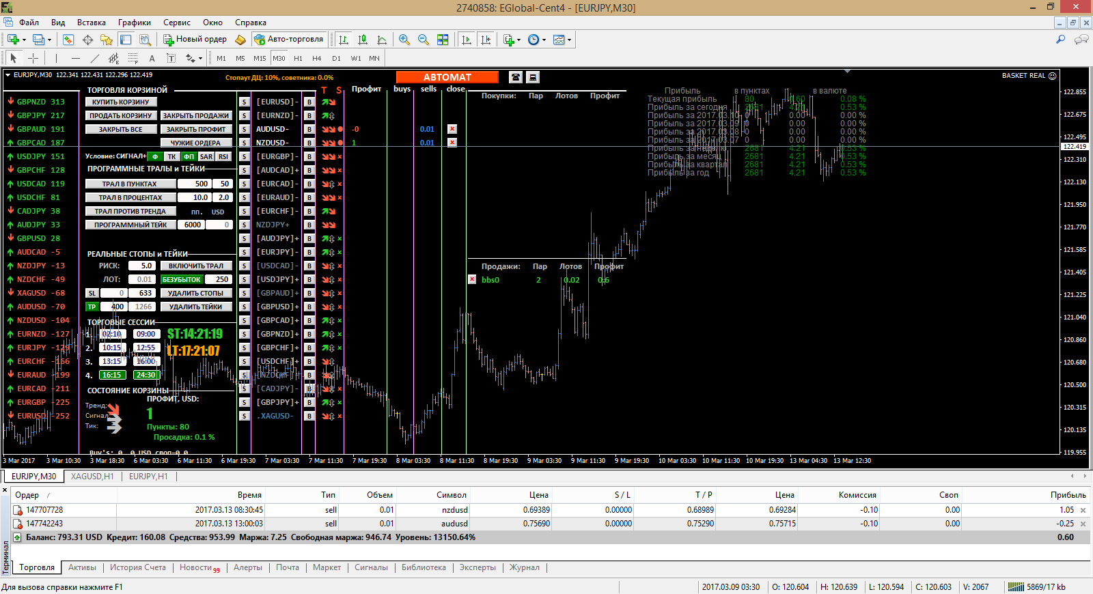Toggle the Авто-торговля button
The height and width of the screenshot is (594, 1093).
[x=288, y=40]
